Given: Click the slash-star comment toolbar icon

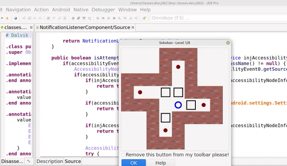Looking at the screenshot, I should (x=54, y=18).
